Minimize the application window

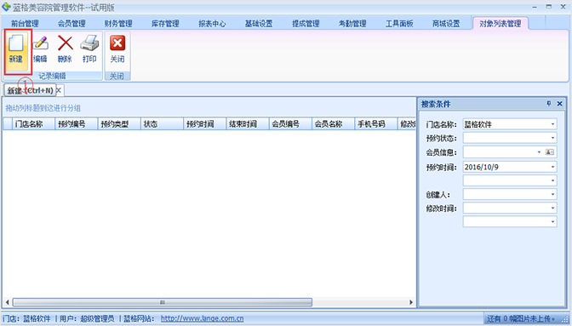coord(535,7)
